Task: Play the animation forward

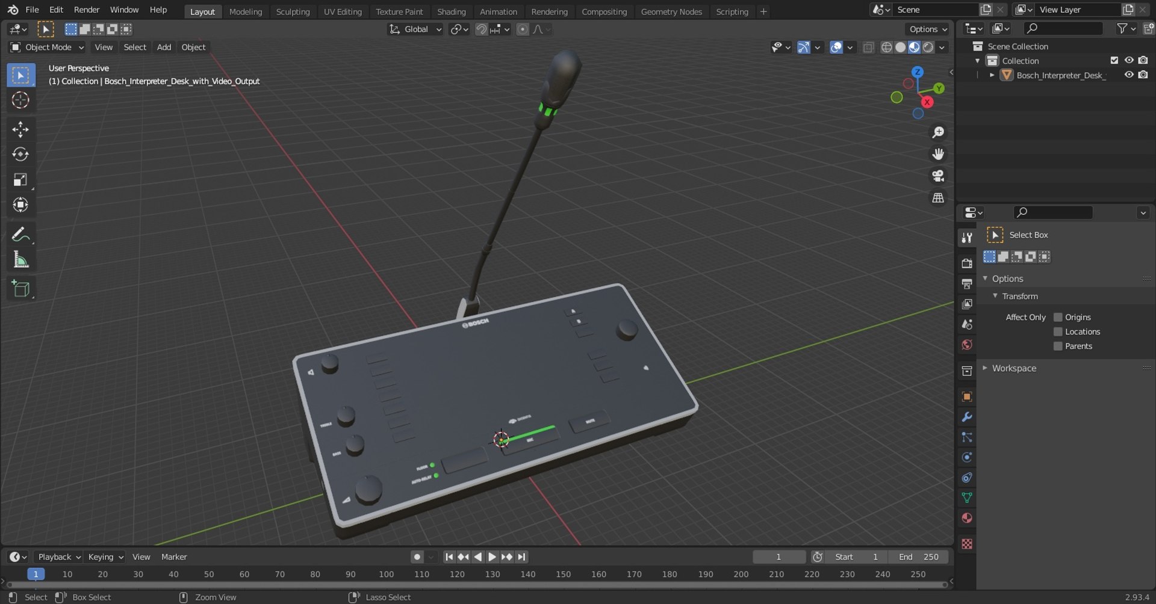Action: coord(492,557)
